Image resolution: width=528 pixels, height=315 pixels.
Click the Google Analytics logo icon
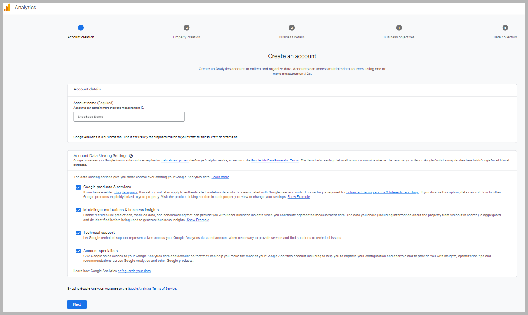tap(7, 7)
